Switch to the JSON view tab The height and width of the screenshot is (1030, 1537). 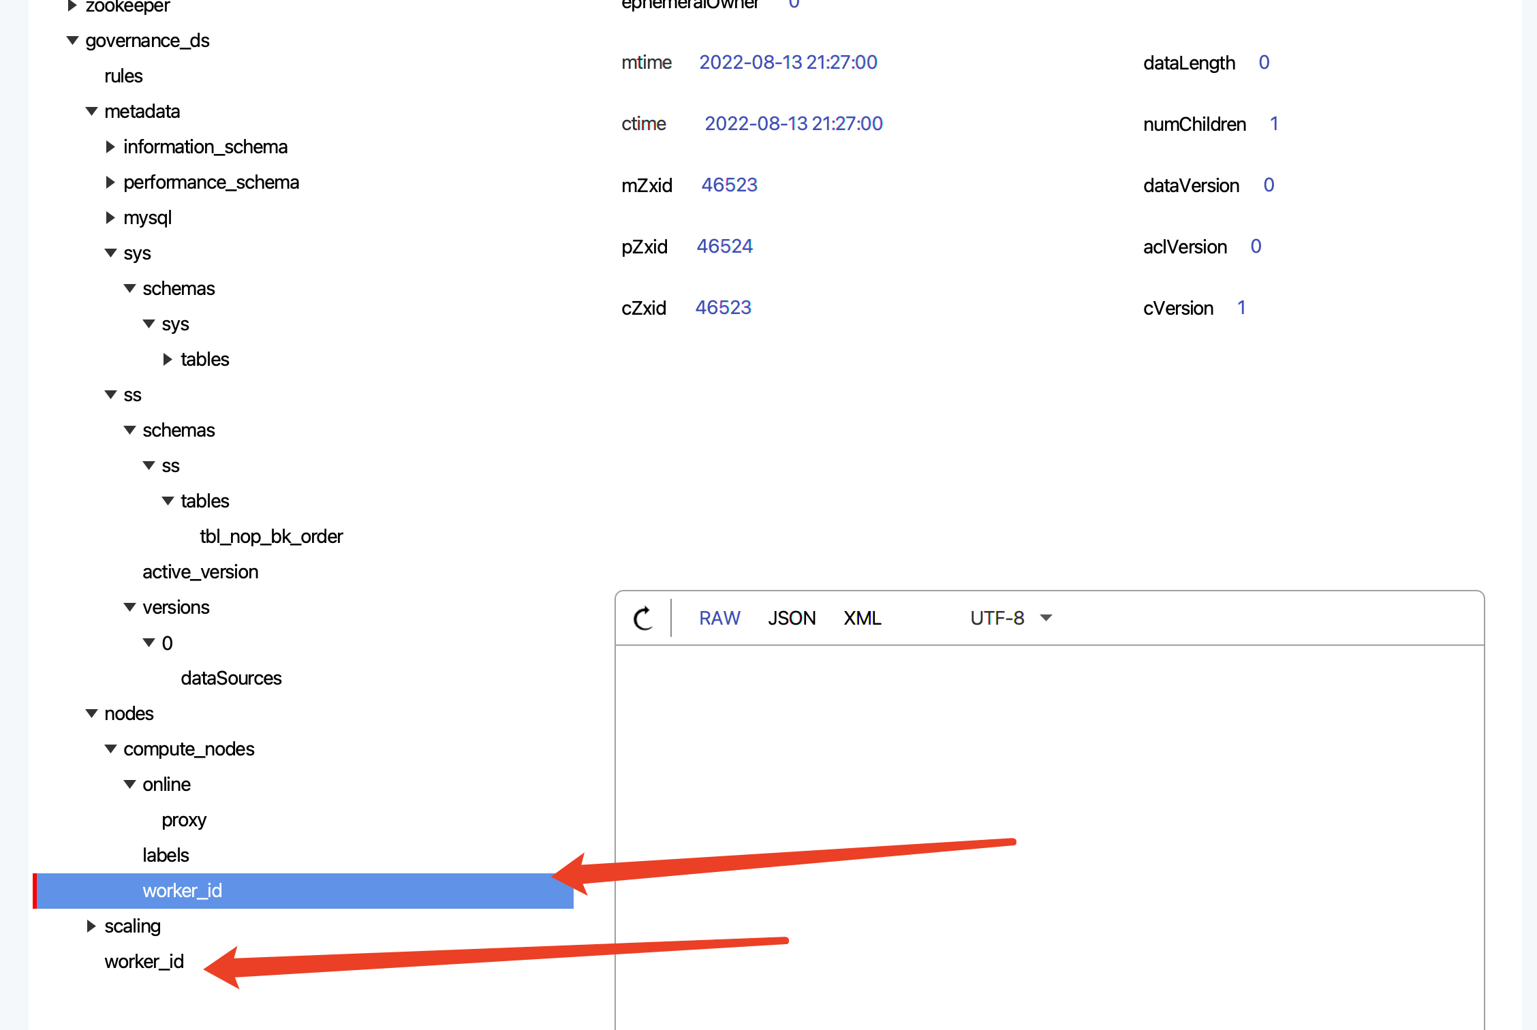click(792, 618)
